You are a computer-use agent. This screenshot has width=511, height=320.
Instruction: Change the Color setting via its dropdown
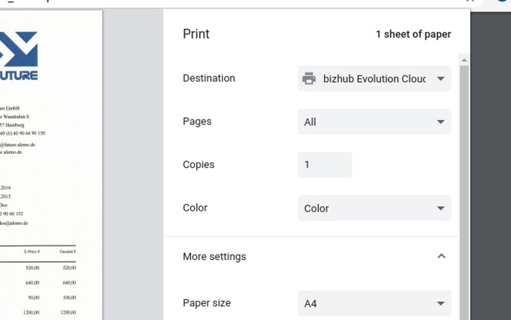[374, 208]
